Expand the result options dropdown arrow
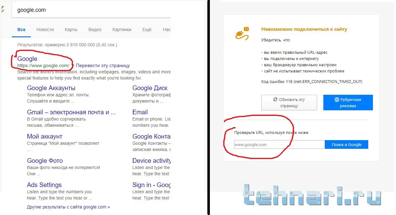 pos(73,66)
